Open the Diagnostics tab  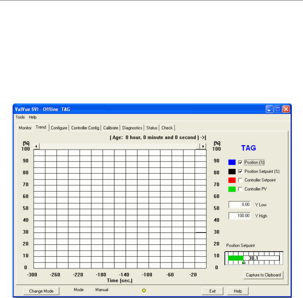132,128
